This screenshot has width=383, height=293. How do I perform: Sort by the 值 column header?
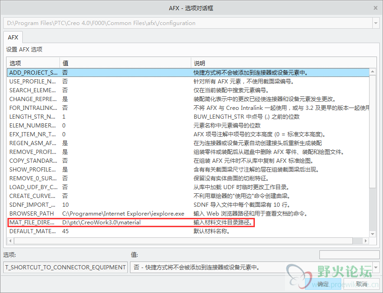pyautogui.click(x=125, y=63)
